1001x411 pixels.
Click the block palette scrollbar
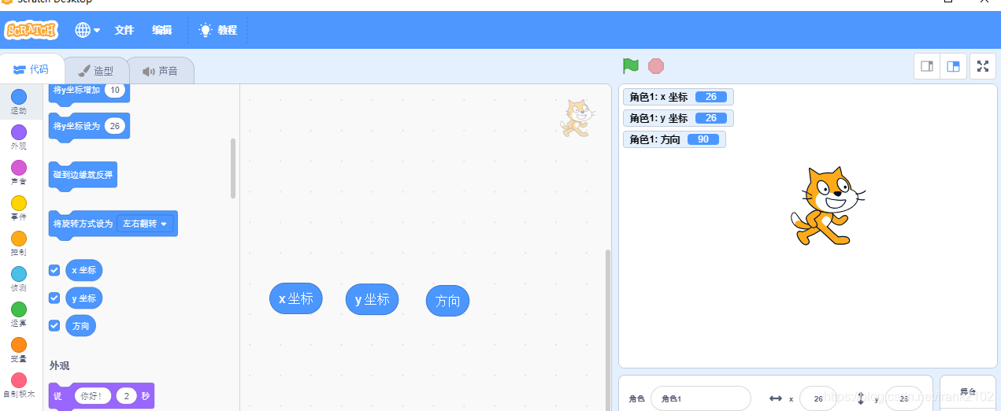pyautogui.click(x=233, y=168)
